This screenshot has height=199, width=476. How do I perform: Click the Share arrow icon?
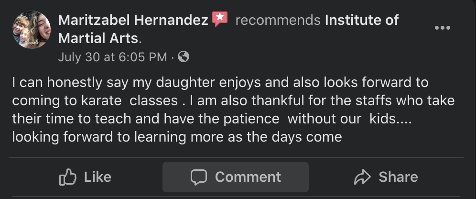[362, 177]
